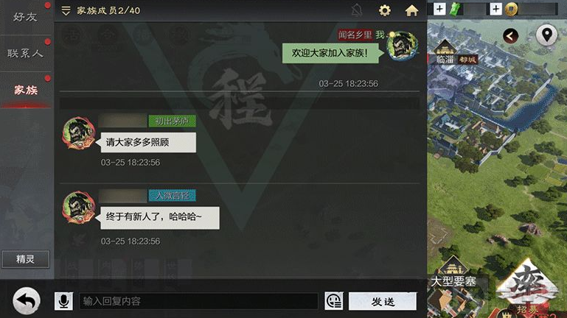Tap the back arrow button

pos(27,300)
